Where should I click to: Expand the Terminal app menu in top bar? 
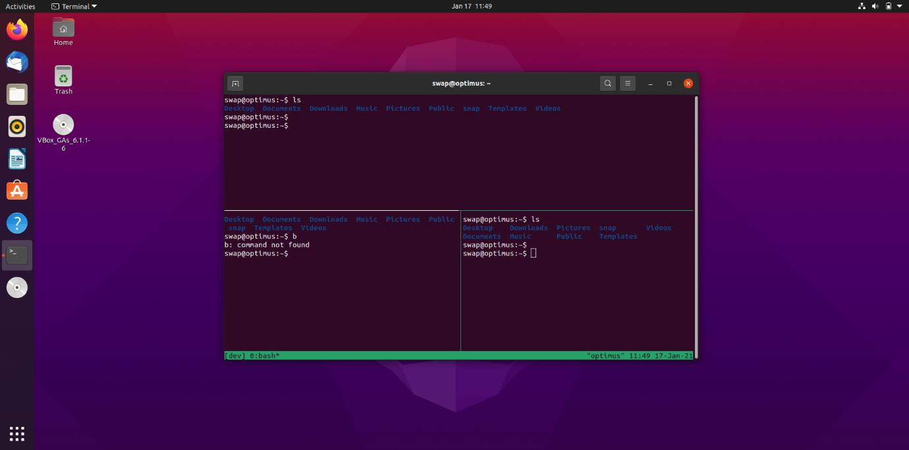(x=74, y=6)
